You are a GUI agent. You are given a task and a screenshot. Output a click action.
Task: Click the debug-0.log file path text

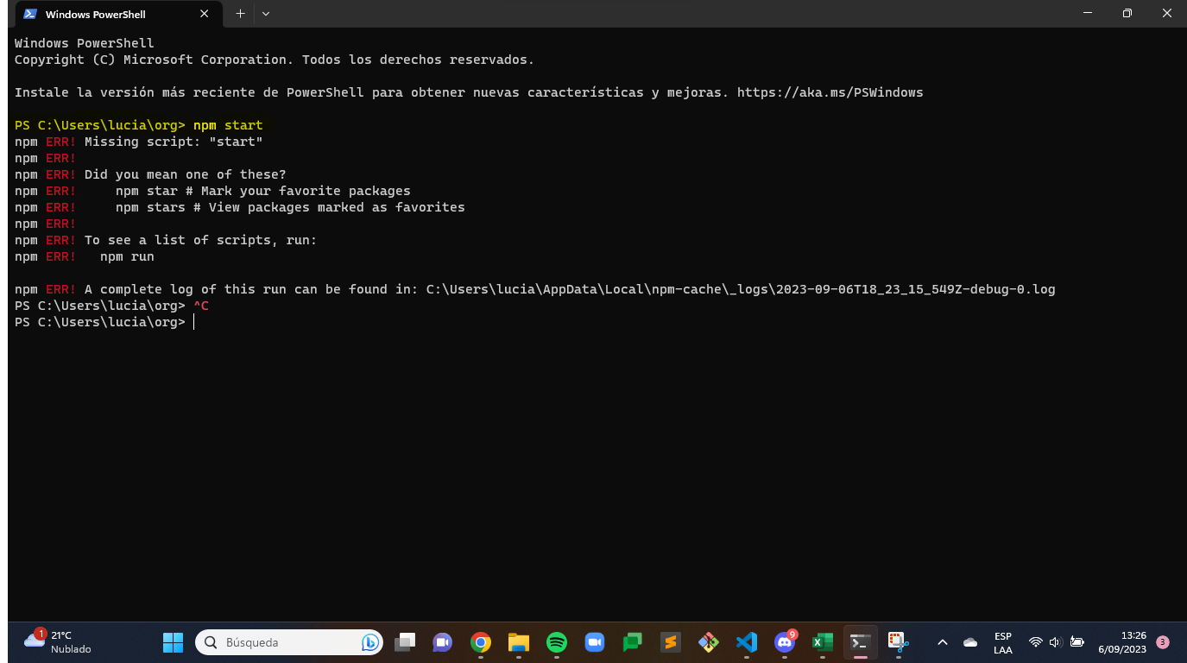point(741,289)
